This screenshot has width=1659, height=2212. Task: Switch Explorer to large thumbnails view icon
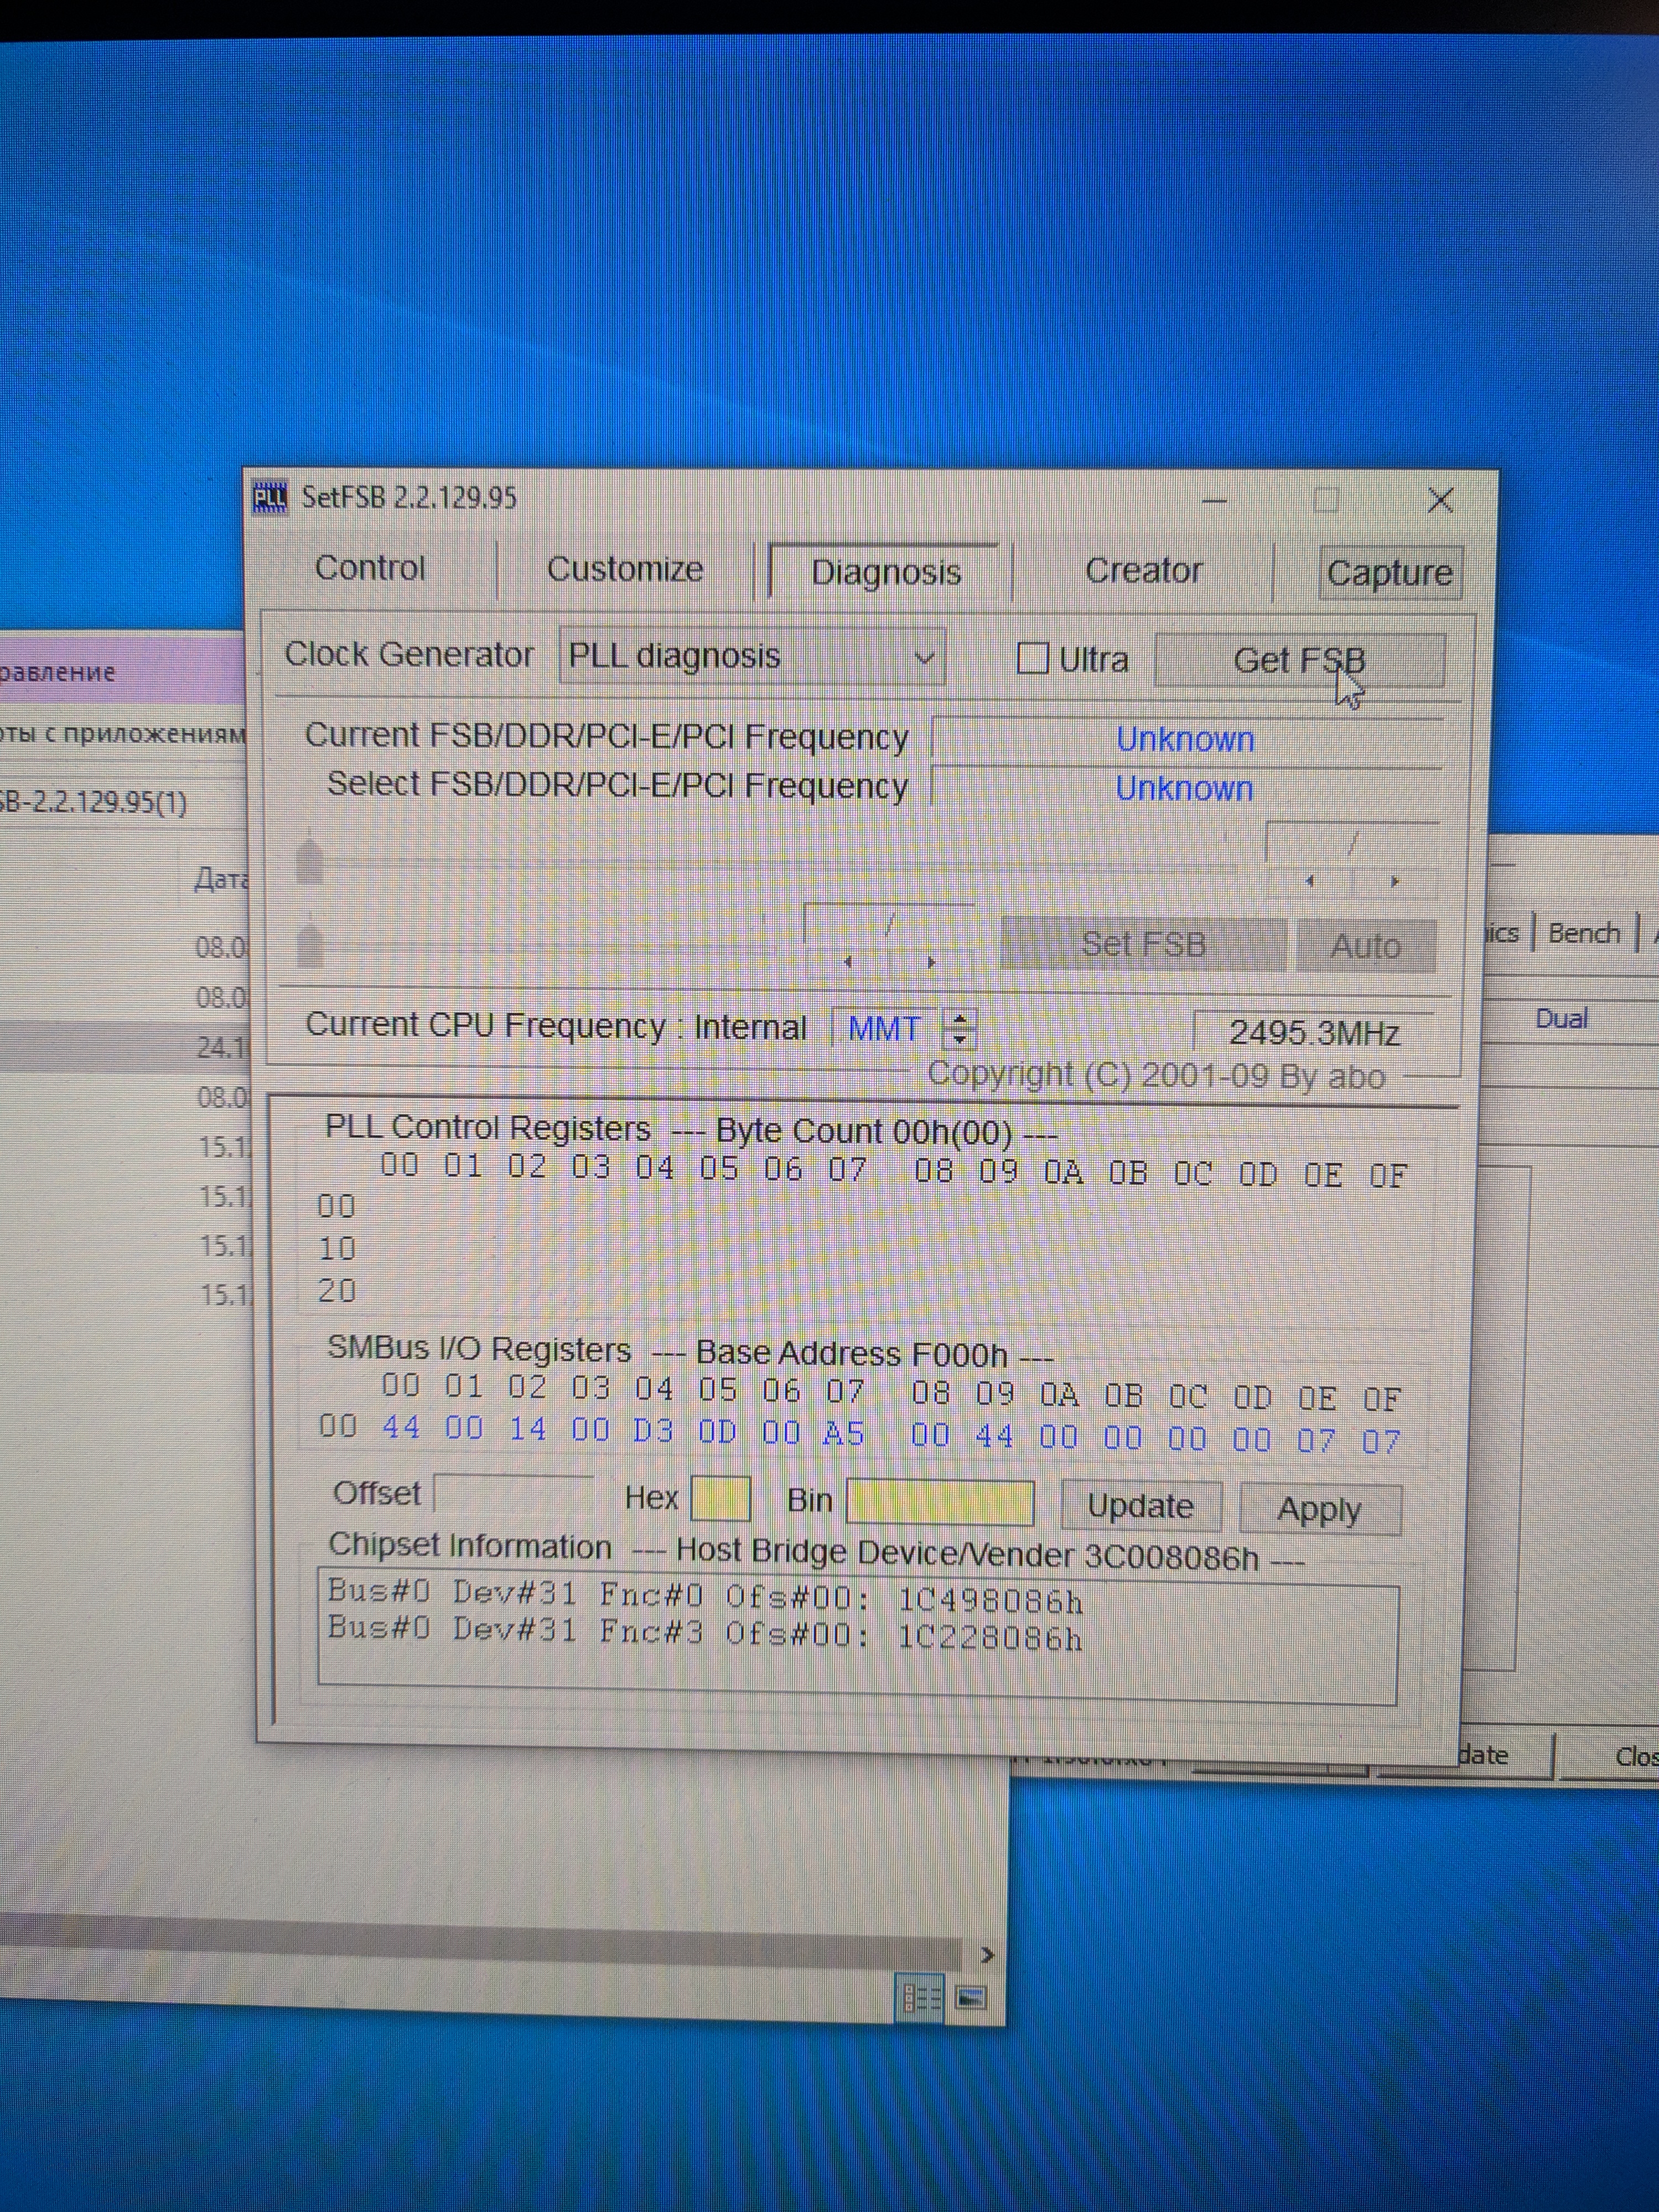(x=971, y=1998)
